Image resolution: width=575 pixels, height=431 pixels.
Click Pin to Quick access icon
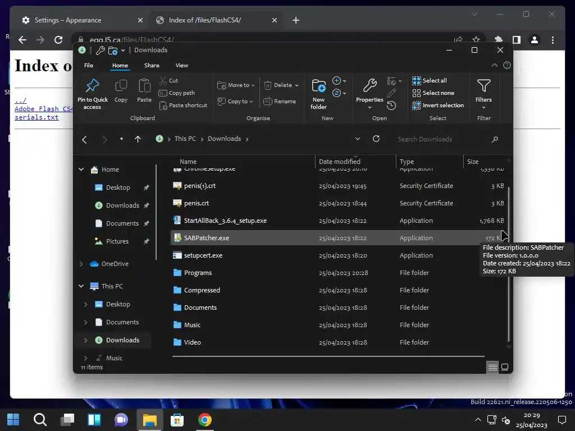coord(93,85)
